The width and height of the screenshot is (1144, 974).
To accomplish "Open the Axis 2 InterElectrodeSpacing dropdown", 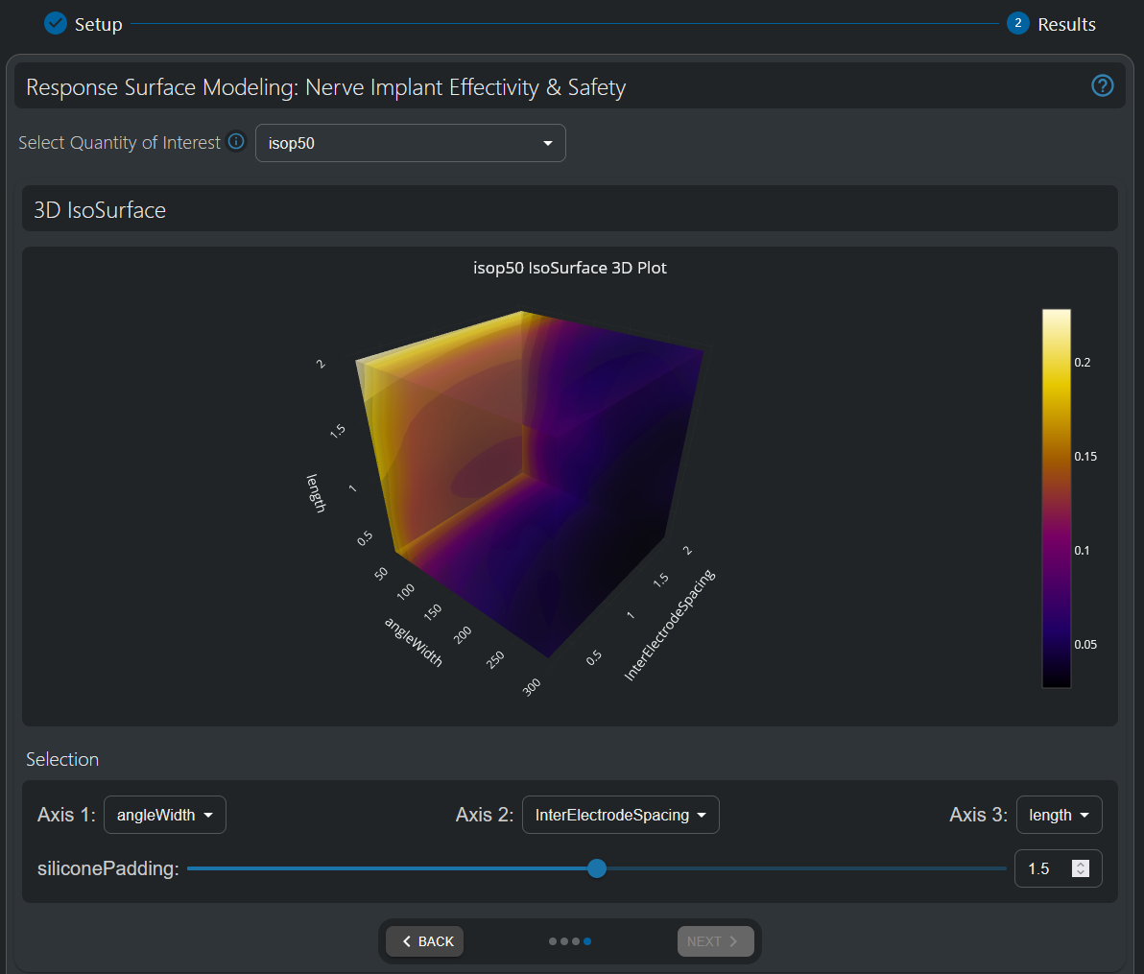I will [x=620, y=814].
